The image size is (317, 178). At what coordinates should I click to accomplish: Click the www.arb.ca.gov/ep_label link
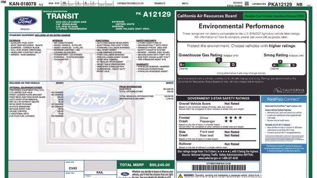[271, 38]
